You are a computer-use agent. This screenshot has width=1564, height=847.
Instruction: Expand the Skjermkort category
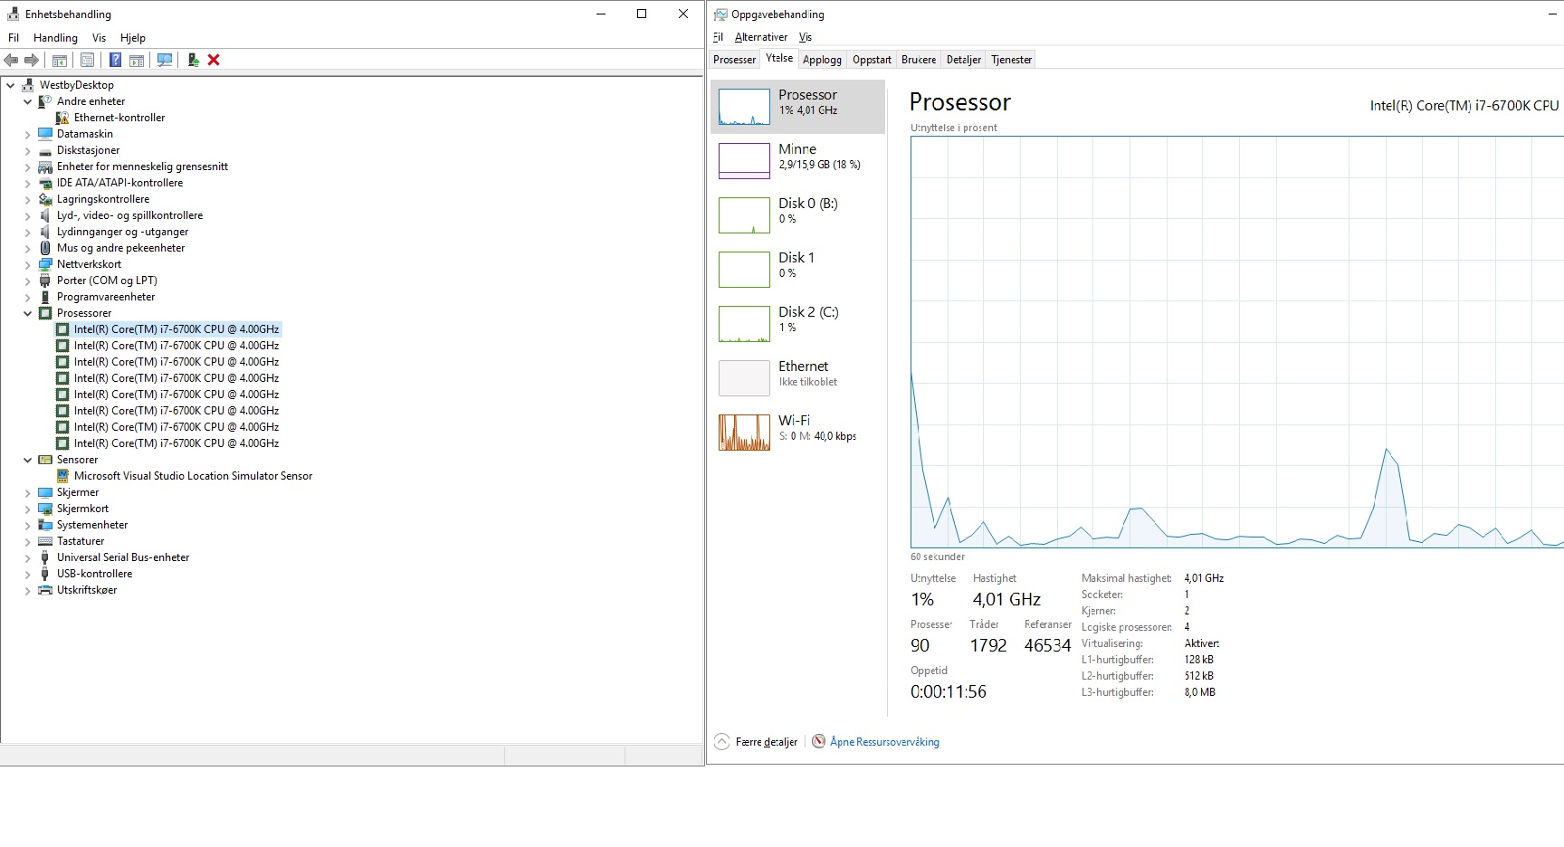28,509
